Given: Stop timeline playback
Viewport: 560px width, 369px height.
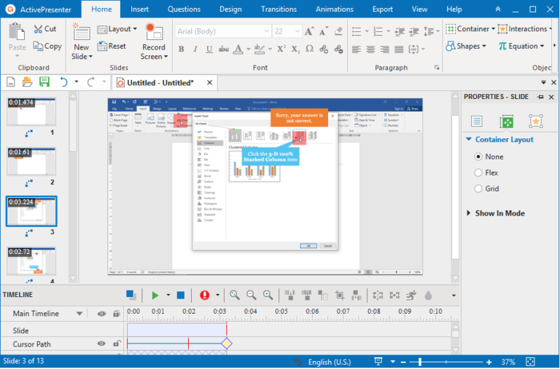Looking at the screenshot, I should pos(181,295).
